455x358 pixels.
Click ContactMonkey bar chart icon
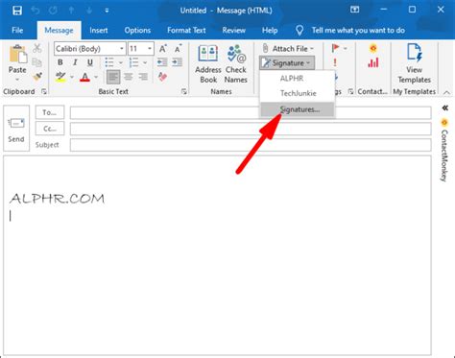tap(373, 62)
